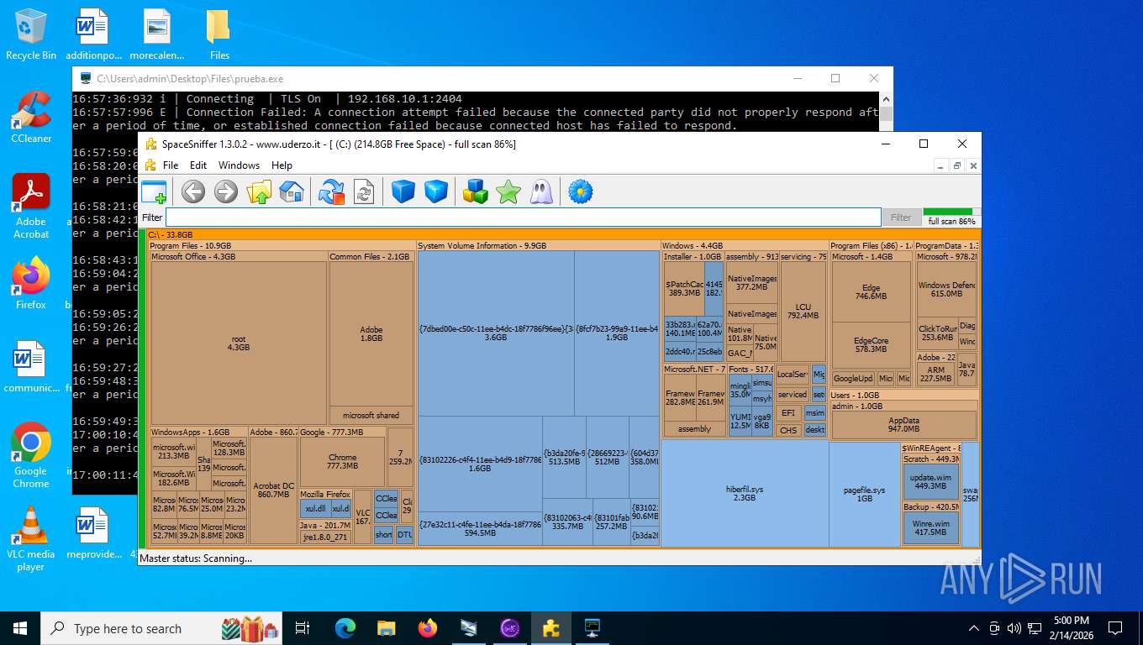Show more detail with second blue cube
1143x645 pixels.
coord(436,191)
